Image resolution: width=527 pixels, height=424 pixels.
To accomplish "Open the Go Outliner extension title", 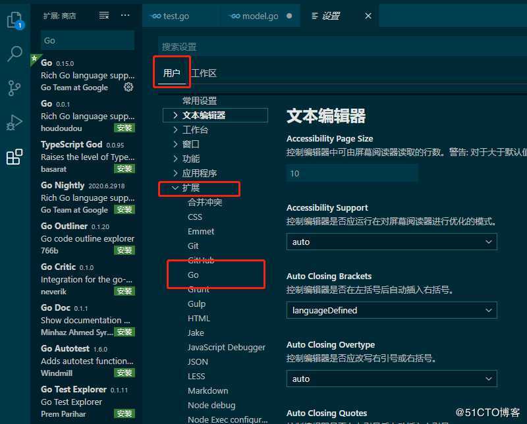I will pyautogui.click(x=64, y=226).
